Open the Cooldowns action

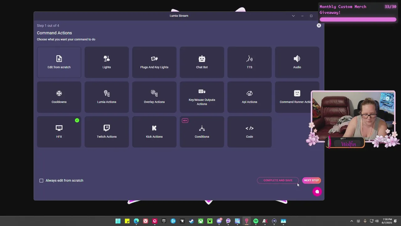pos(59,97)
